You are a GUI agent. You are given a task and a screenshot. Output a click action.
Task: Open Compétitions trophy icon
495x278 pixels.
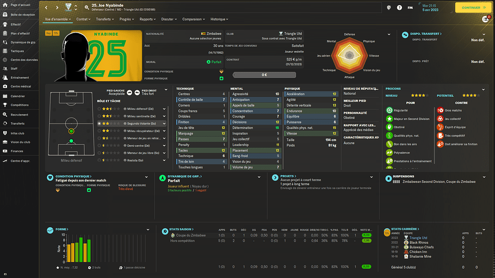[5, 105]
